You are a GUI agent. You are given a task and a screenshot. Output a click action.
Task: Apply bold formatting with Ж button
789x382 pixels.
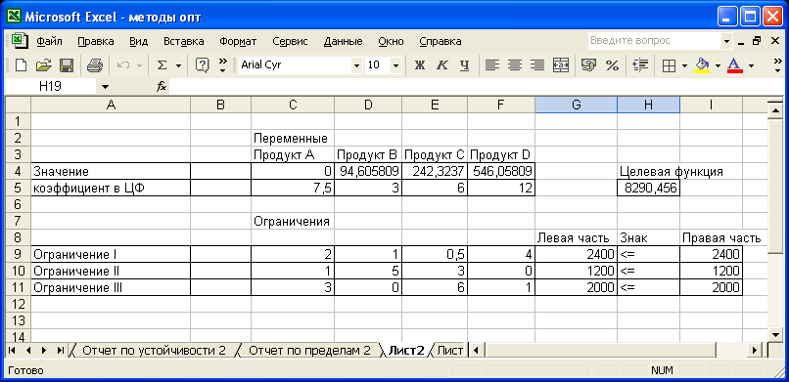coord(419,65)
